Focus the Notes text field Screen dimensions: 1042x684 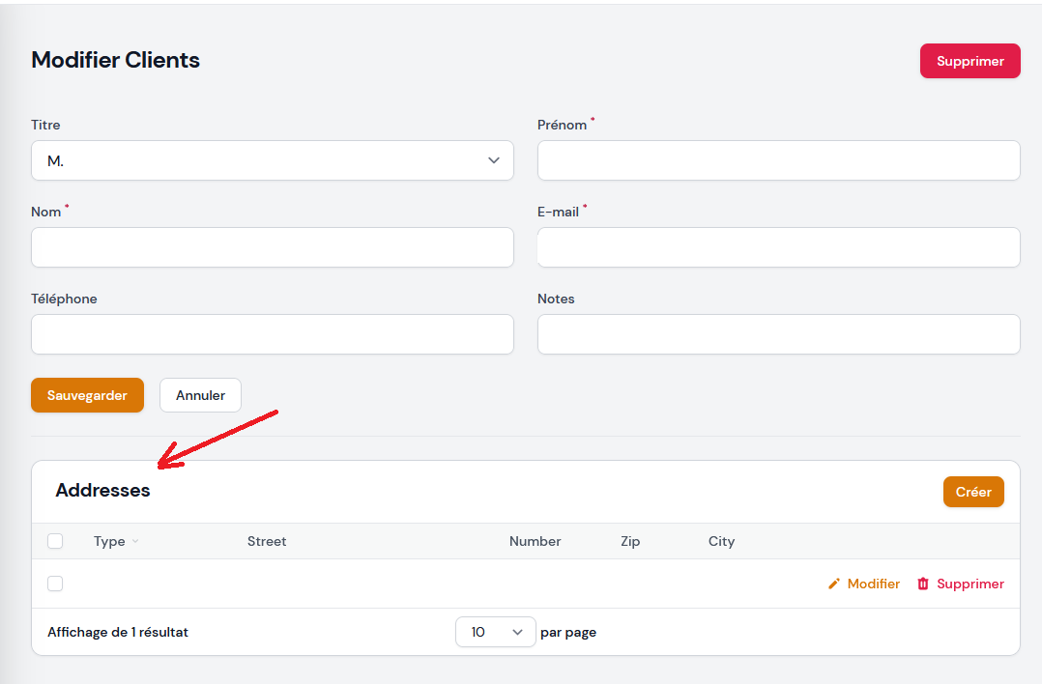coord(778,334)
